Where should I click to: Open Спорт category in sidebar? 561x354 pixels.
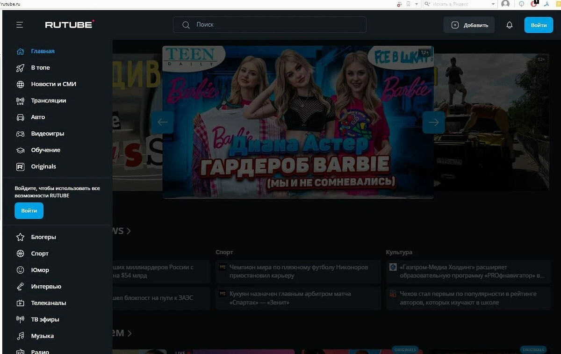click(x=40, y=253)
